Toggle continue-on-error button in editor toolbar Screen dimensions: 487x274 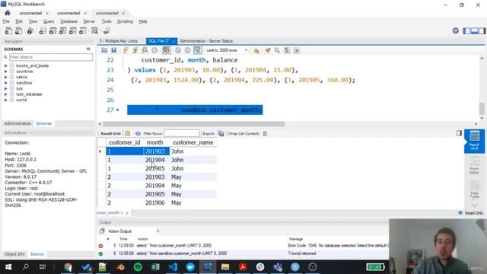[x=167, y=50]
